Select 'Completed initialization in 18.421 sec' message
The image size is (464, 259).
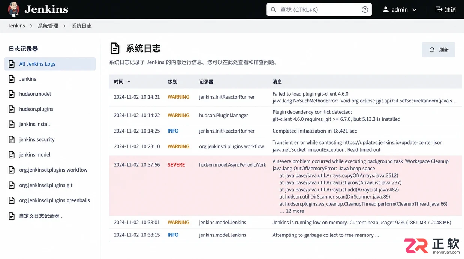(x=315, y=131)
